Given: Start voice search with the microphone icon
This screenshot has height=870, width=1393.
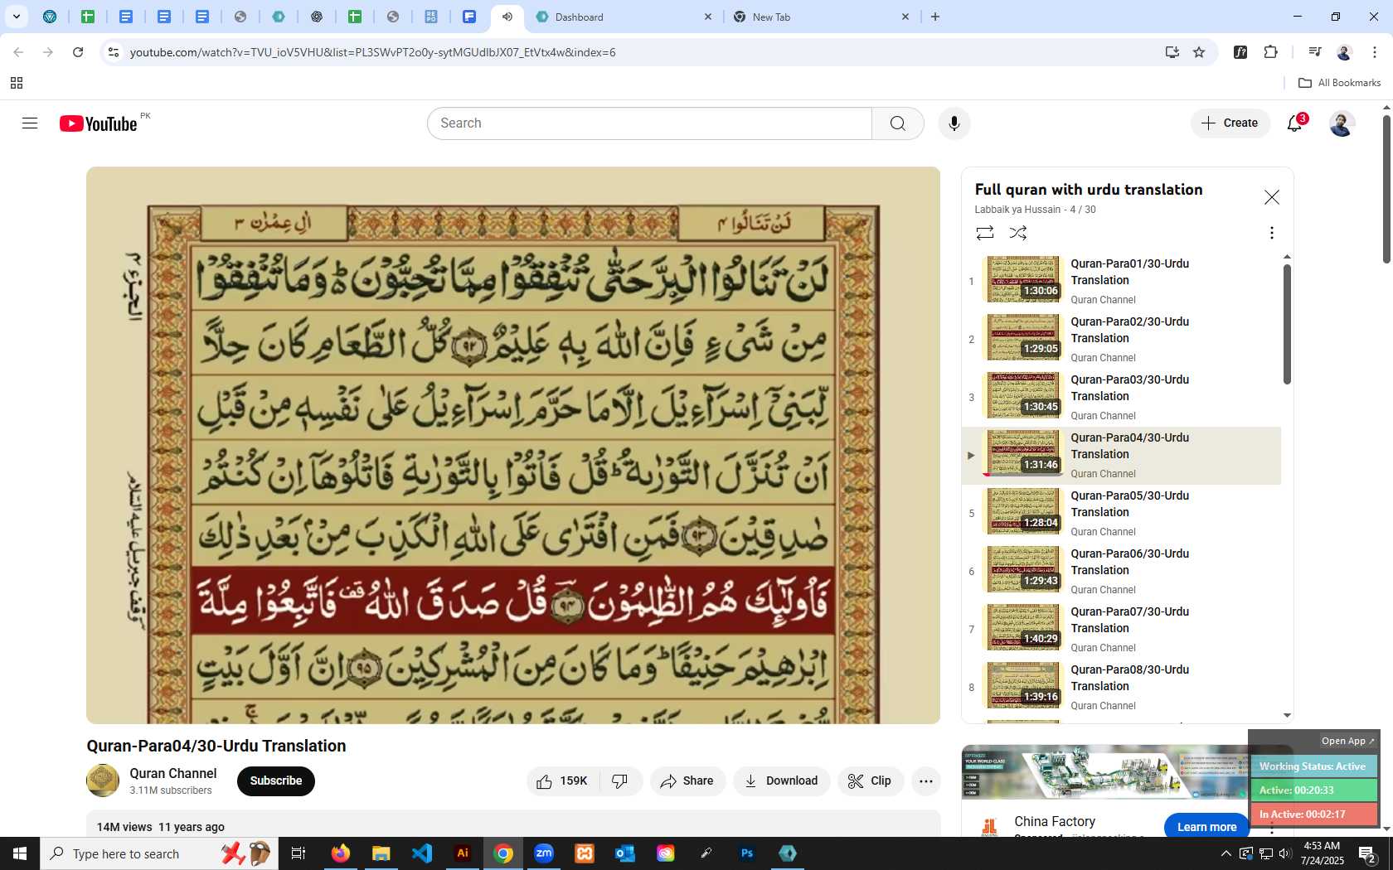Looking at the screenshot, I should click(x=954, y=123).
